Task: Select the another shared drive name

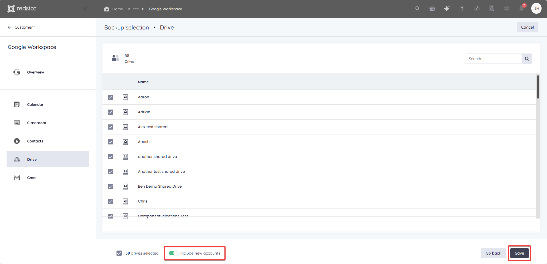Action: 157,157
